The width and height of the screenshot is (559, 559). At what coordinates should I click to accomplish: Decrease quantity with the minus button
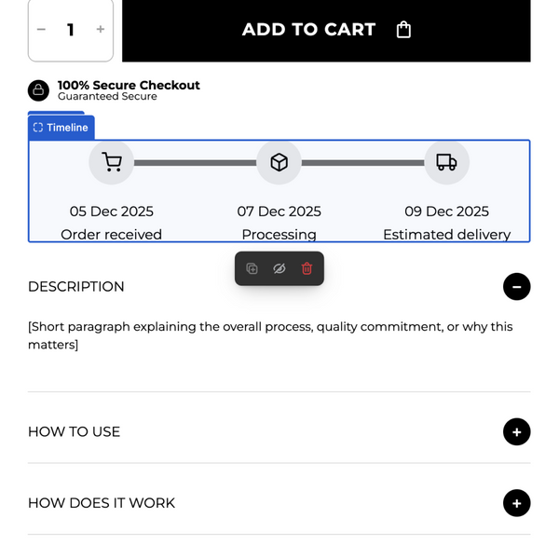click(x=41, y=30)
